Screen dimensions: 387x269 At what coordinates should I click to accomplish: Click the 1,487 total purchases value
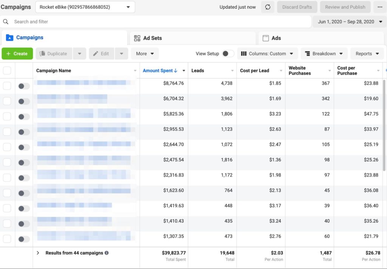(326, 253)
